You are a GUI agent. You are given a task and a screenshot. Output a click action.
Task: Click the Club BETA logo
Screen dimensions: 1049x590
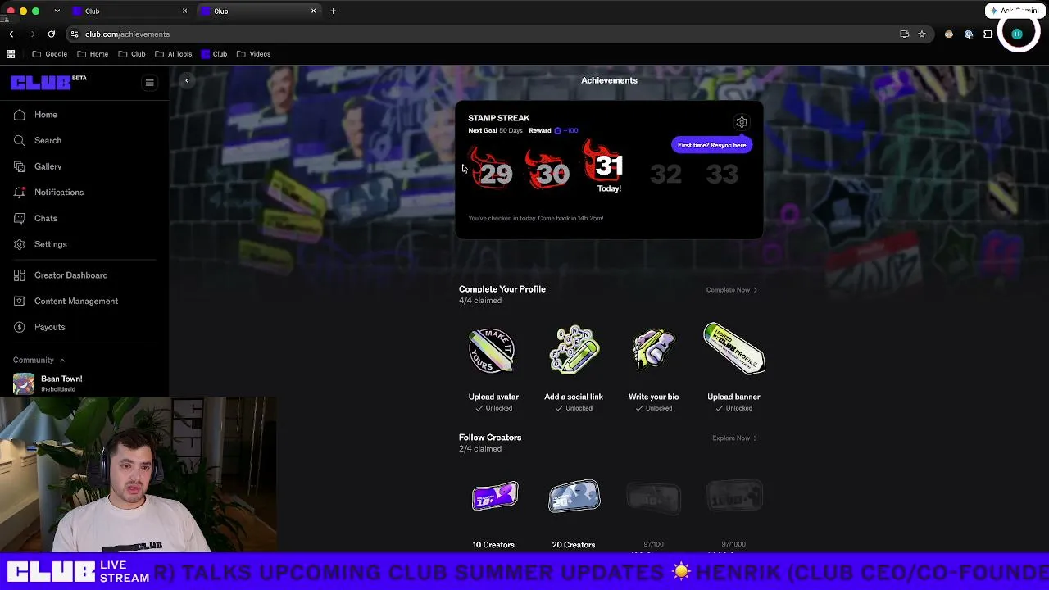coord(48,83)
